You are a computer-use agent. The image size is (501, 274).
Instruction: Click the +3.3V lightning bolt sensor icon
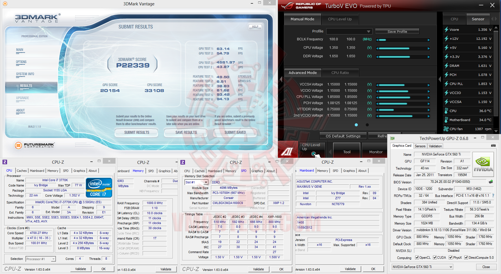tap(446, 57)
